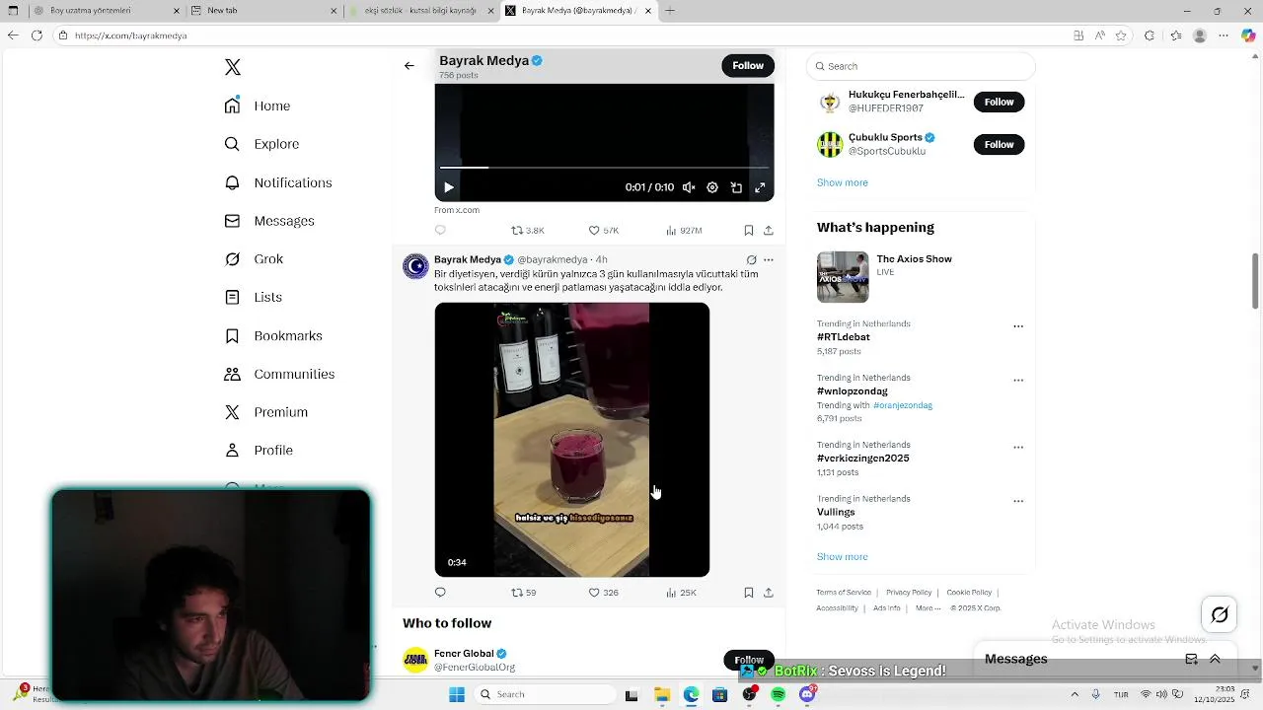Follow Bayrak Medya from the header

[748, 65]
